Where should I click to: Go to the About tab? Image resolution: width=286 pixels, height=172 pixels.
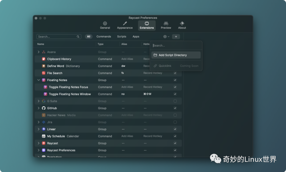[x=182, y=25]
